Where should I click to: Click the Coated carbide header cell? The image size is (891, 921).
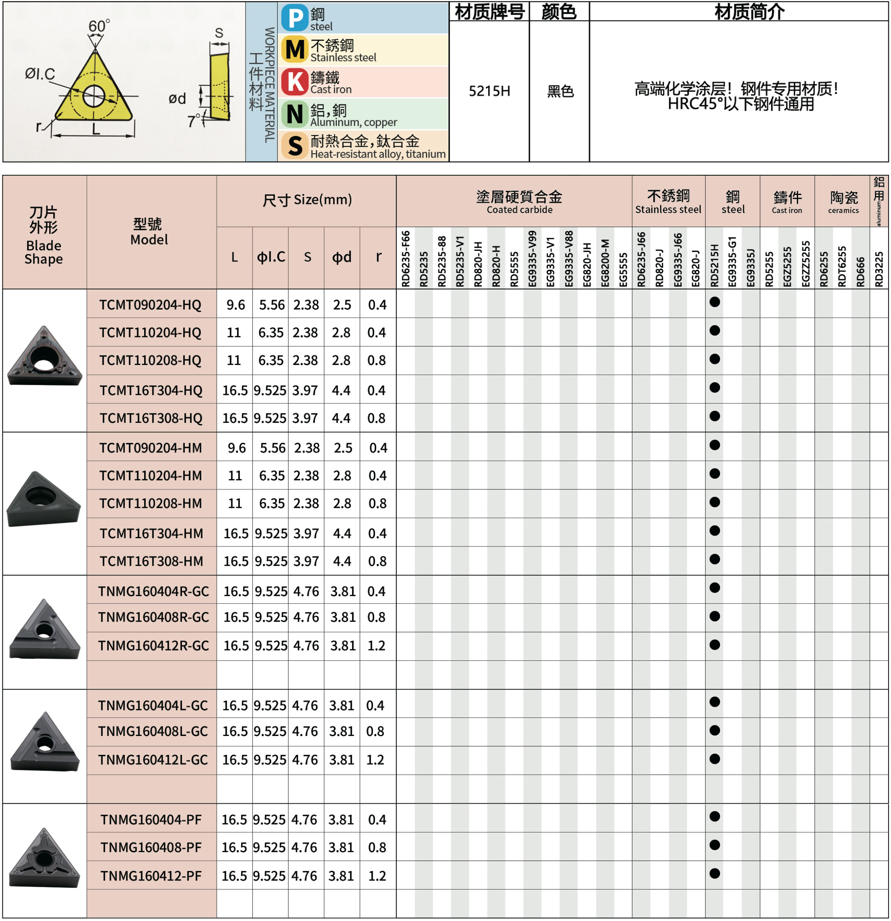(519, 202)
